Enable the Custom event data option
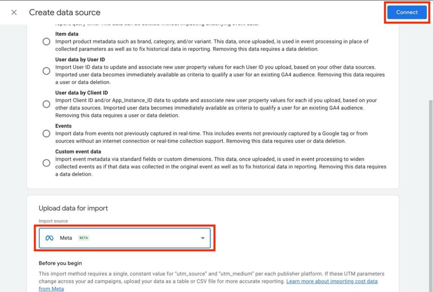 click(46, 163)
